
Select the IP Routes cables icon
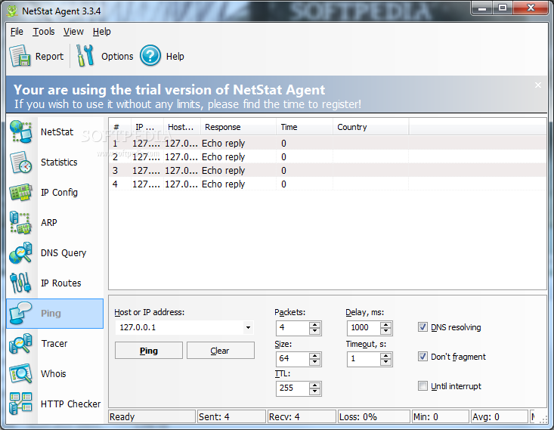tap(21, 283)
